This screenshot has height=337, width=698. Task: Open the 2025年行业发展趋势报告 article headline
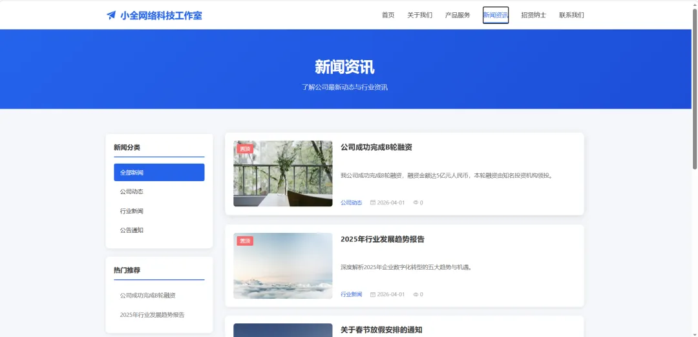383,239
